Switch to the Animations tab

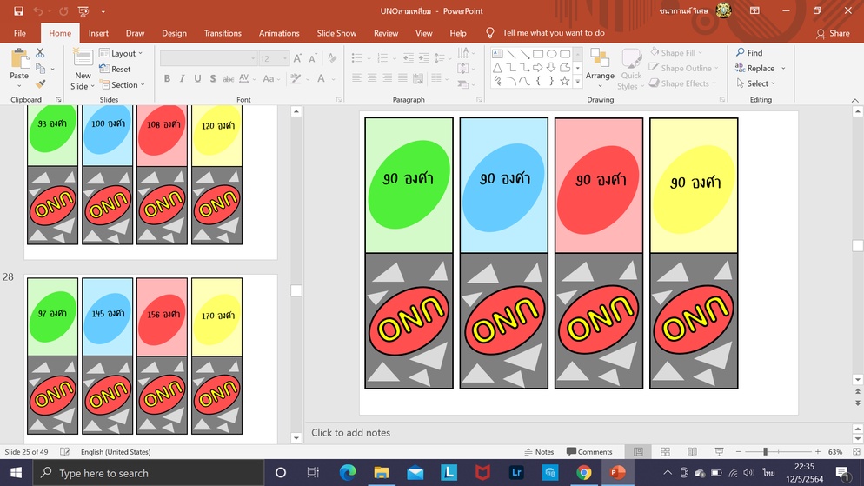click(279, 33)
